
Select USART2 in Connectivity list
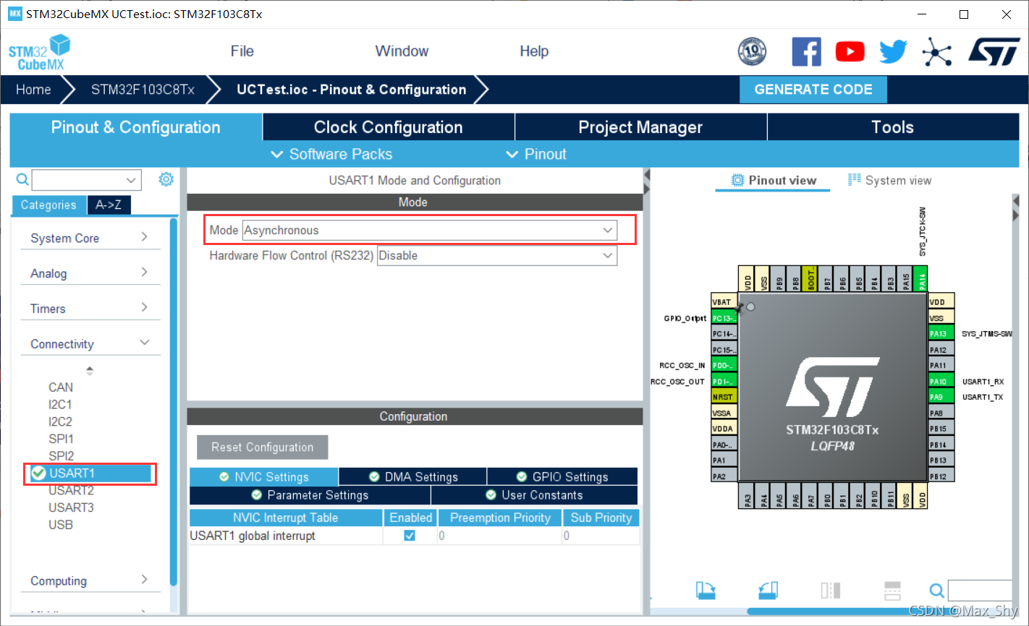click(71, 490)
